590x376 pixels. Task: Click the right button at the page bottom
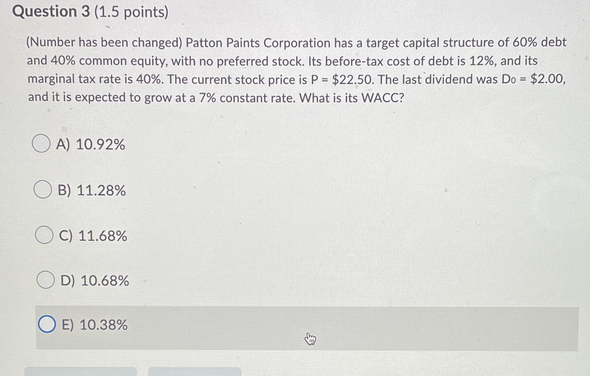pos(195,373)
